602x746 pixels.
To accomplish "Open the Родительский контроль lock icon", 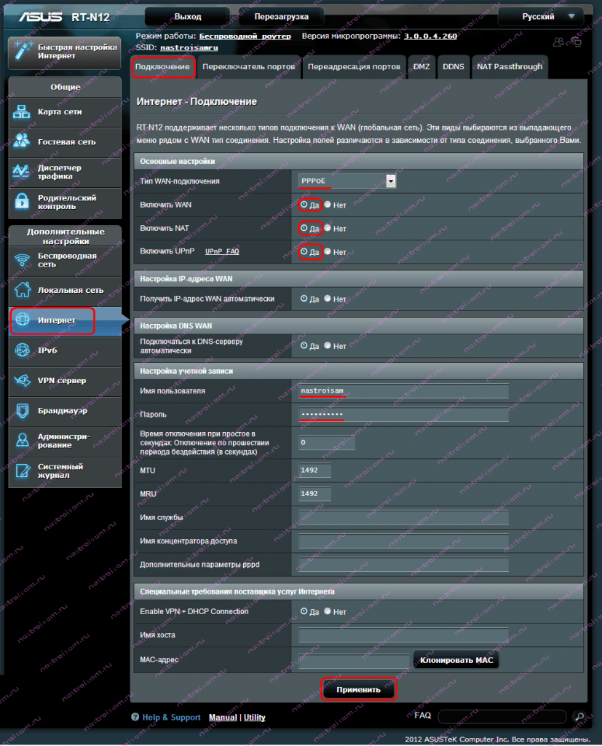I will tap(22, 202).
